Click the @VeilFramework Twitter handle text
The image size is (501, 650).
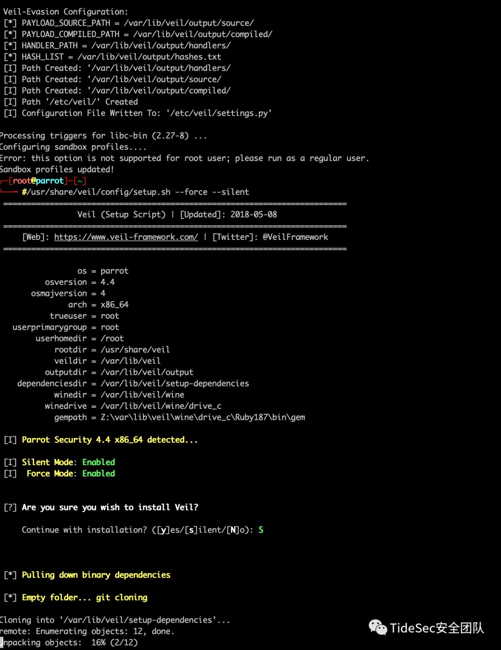coord(295,237)
